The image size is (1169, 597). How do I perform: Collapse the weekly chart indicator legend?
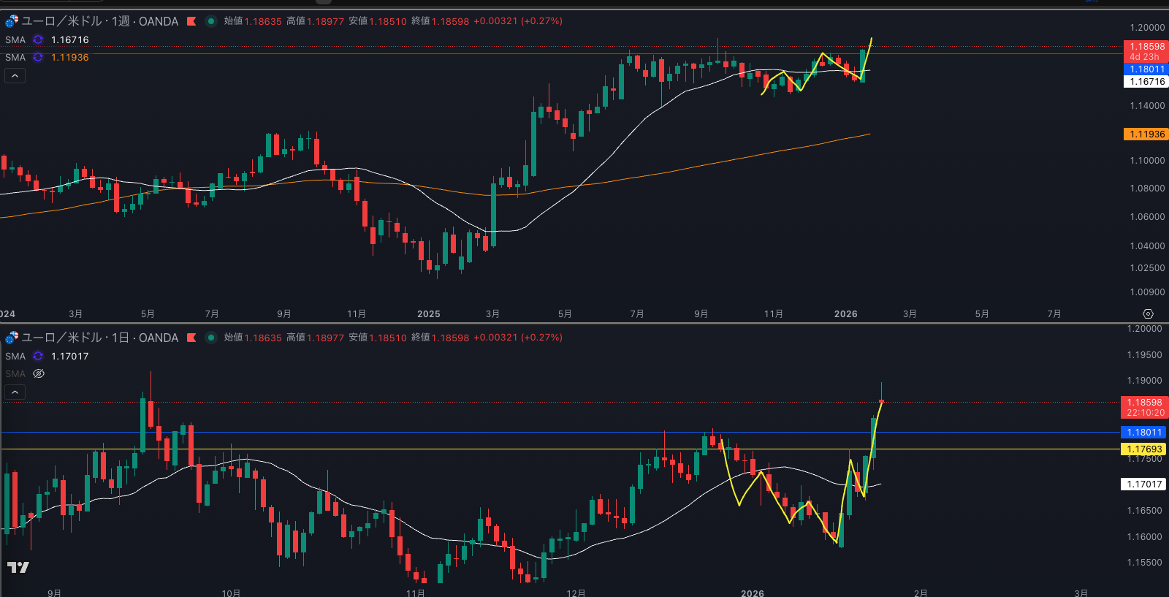[15, 75]
